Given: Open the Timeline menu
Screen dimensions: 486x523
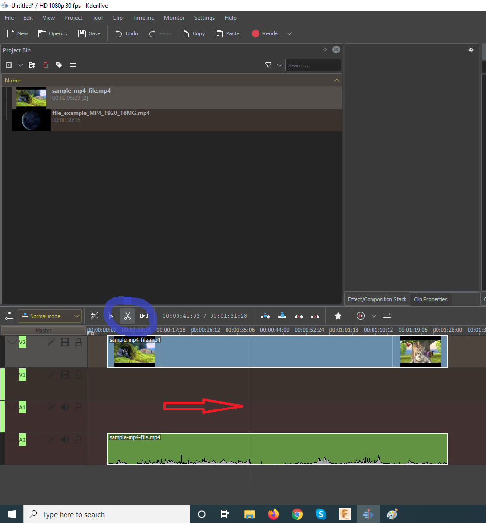Looking at the screenshot, I should click(143, 18).
